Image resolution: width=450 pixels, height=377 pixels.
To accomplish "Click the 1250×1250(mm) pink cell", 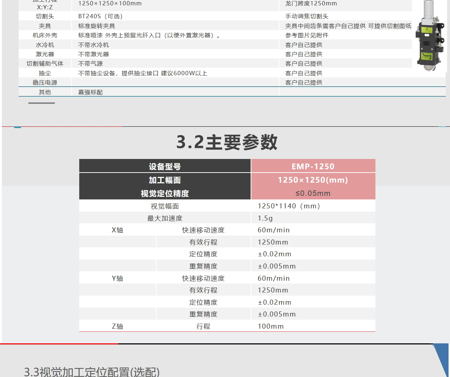I will (313, 180).
